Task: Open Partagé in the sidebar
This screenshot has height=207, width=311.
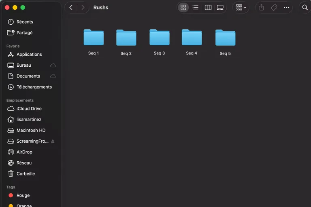Action: pyautogui.click(x=31, y=33)
